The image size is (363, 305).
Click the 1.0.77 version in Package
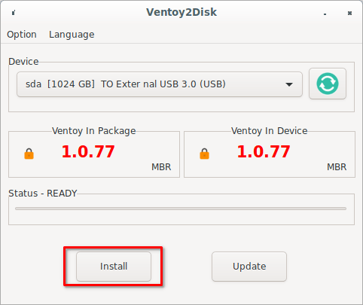tap(88, 151)
